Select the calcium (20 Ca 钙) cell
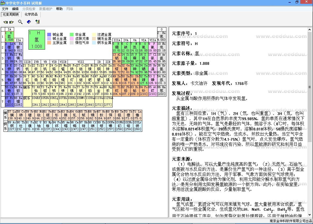This screenshot has height=224, width=313. coord(18,69)
